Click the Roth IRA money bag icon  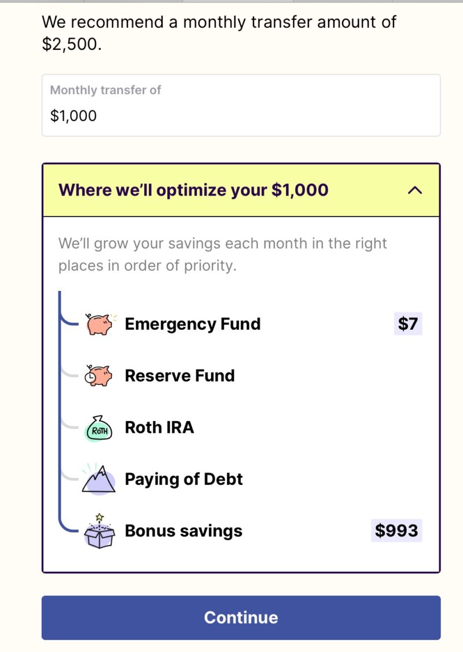98,428
